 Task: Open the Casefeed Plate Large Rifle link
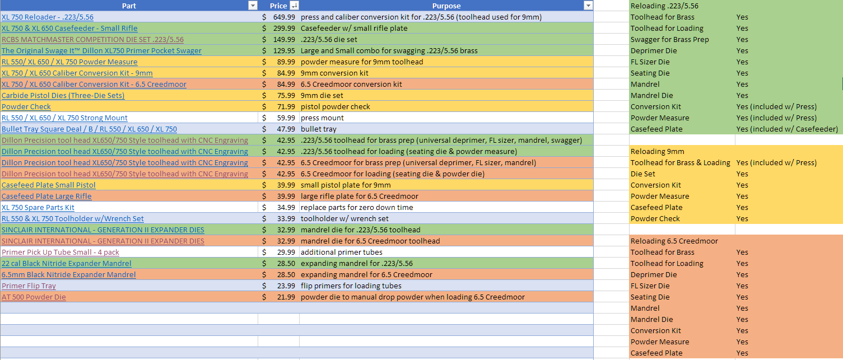46,196
